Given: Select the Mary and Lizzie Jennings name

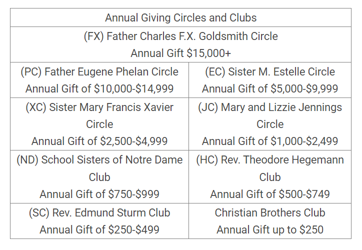Looking at the screenshot, I should (281, 107).
